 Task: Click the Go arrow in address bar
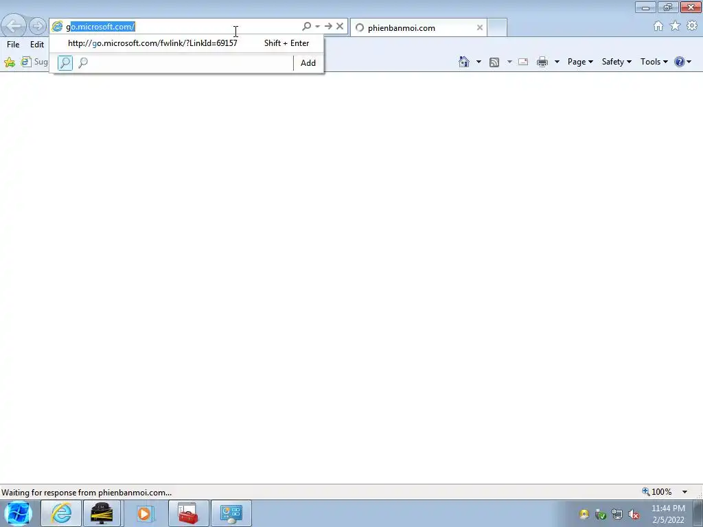coord(328,27)
